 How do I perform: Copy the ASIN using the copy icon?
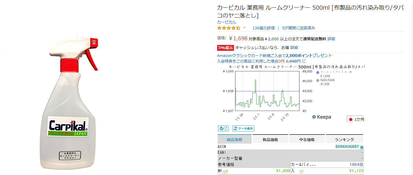[362, 147]
